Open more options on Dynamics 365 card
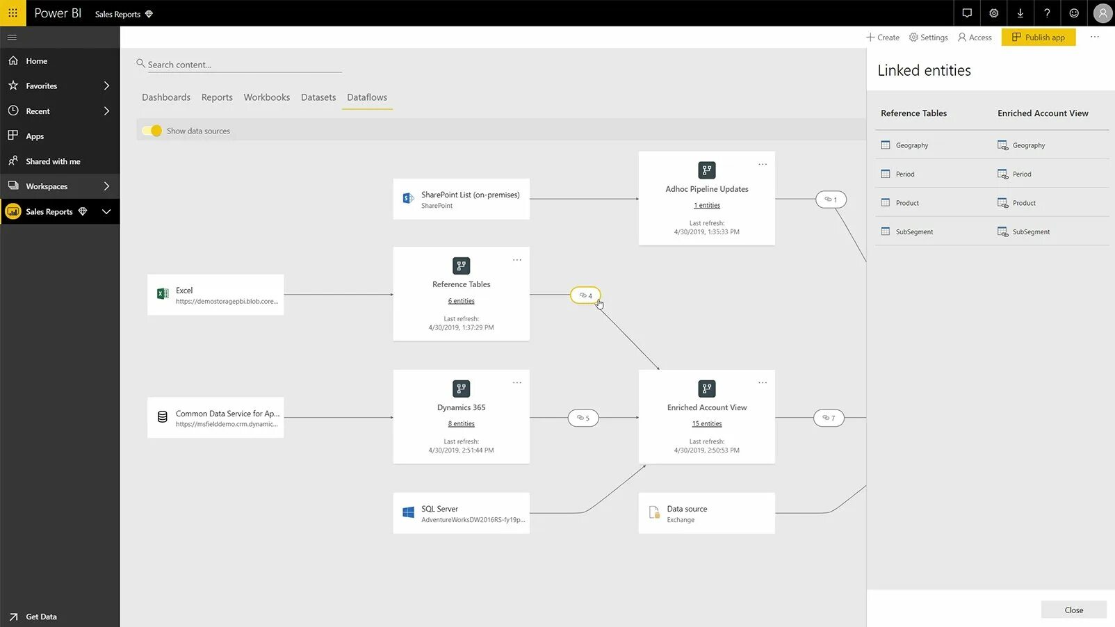1115x627 pixels. (x=517, y=383)
